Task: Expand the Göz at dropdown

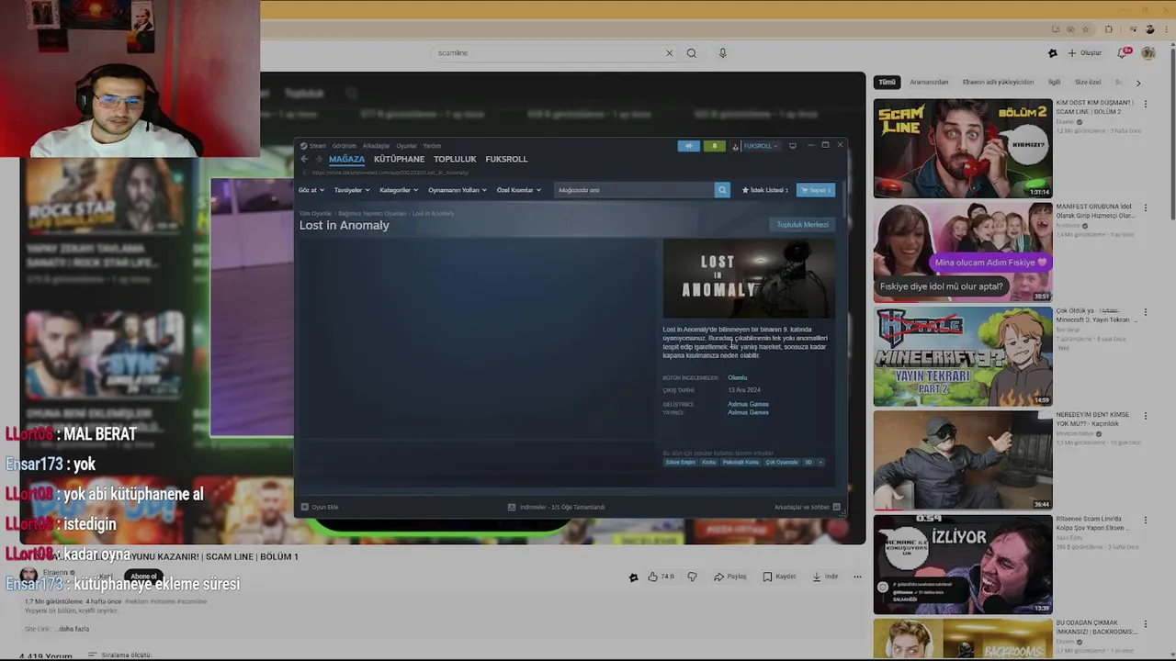Action: click(x=310, y=190)
